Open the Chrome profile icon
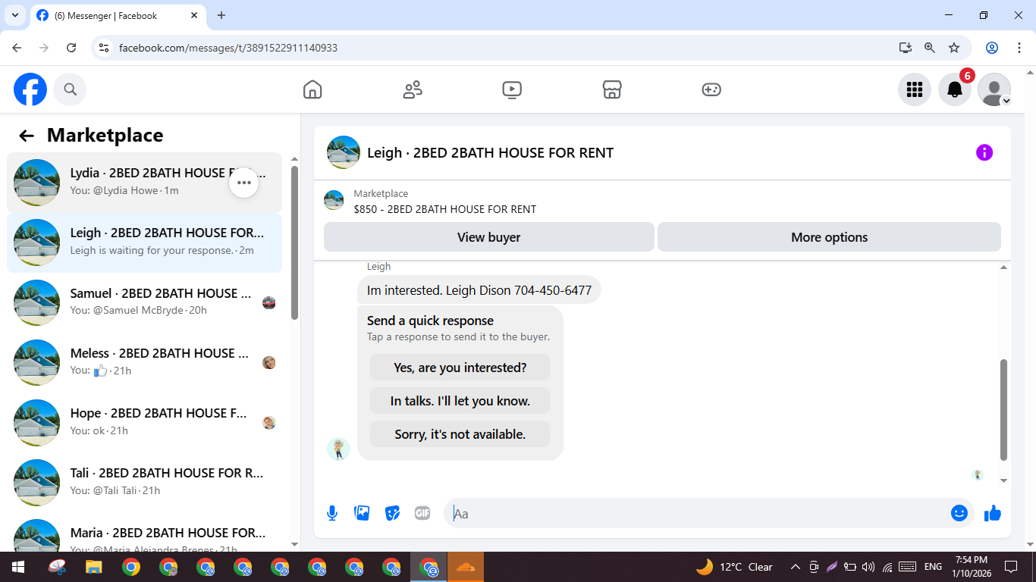 click(992, 48)
